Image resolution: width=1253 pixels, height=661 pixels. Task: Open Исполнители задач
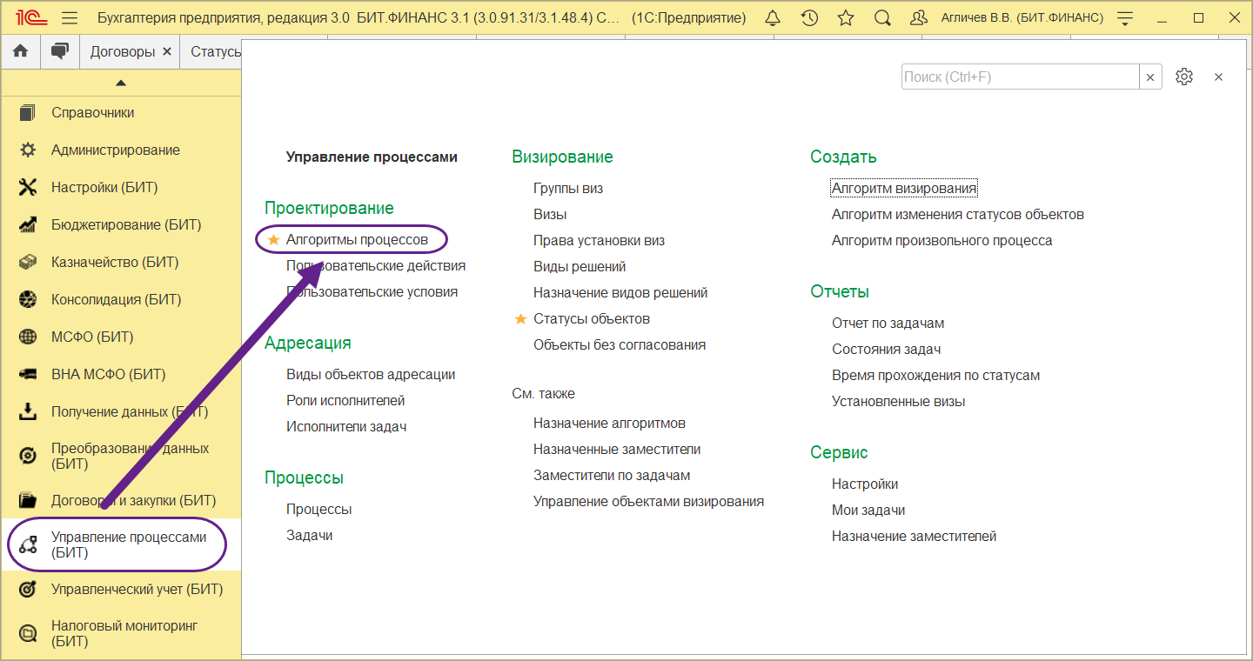tap(346, 427)
